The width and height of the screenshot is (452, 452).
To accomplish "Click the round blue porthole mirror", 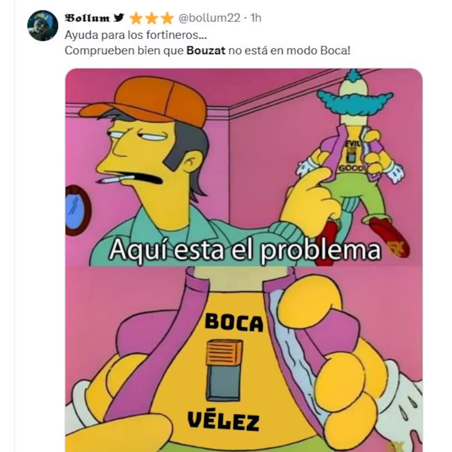I will point(77,211).
